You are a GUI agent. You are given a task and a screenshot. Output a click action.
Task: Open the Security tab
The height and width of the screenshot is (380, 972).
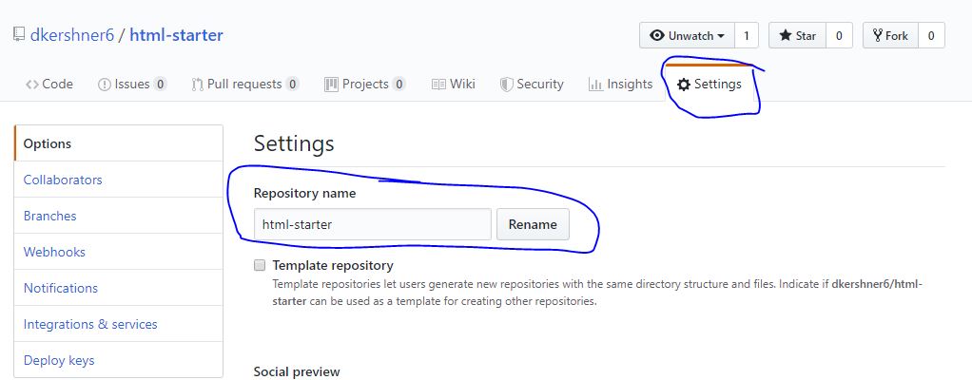tap(532, 85)
